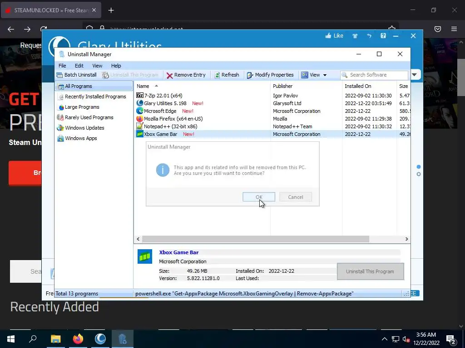This screenshot has width=465, height=348.
Task: Click the Uninstall Manager taskbar icon
Action: 123,339
